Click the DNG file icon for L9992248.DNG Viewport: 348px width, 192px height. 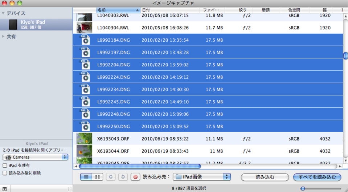pyautogui.click(x=85, y=114)
